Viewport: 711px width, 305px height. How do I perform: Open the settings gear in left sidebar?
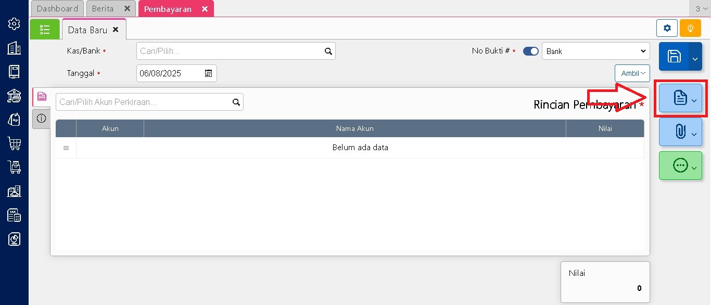(14, 24)
